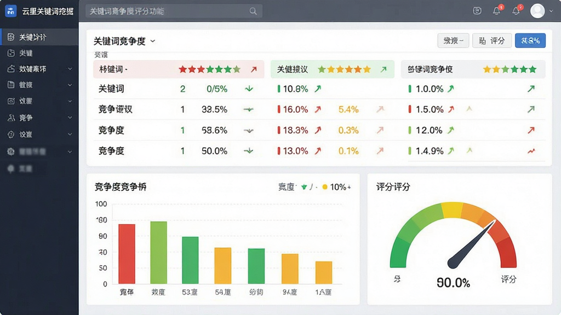561x315 pixels.
Task: Select the first sidebar item 关键
Action: click(x=39, y=37)
